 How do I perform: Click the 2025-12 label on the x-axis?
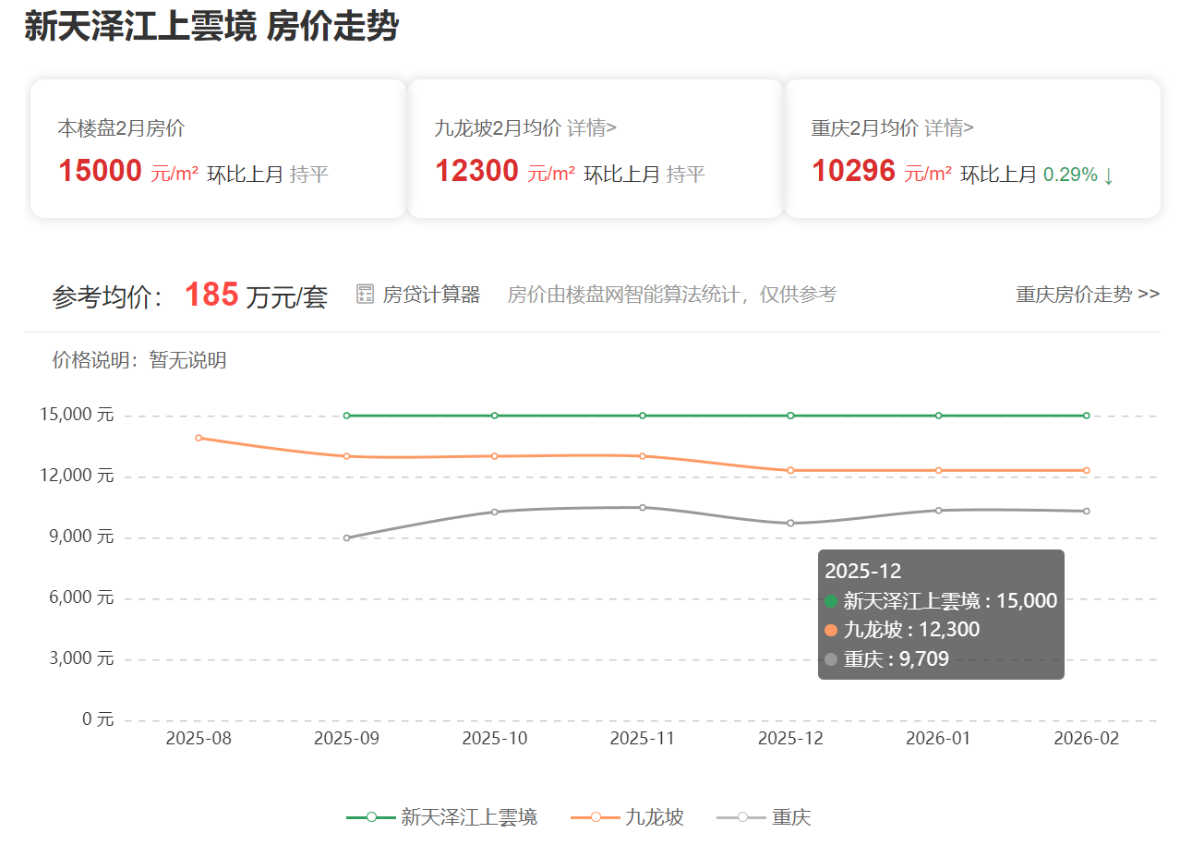[x=790, y=739]
